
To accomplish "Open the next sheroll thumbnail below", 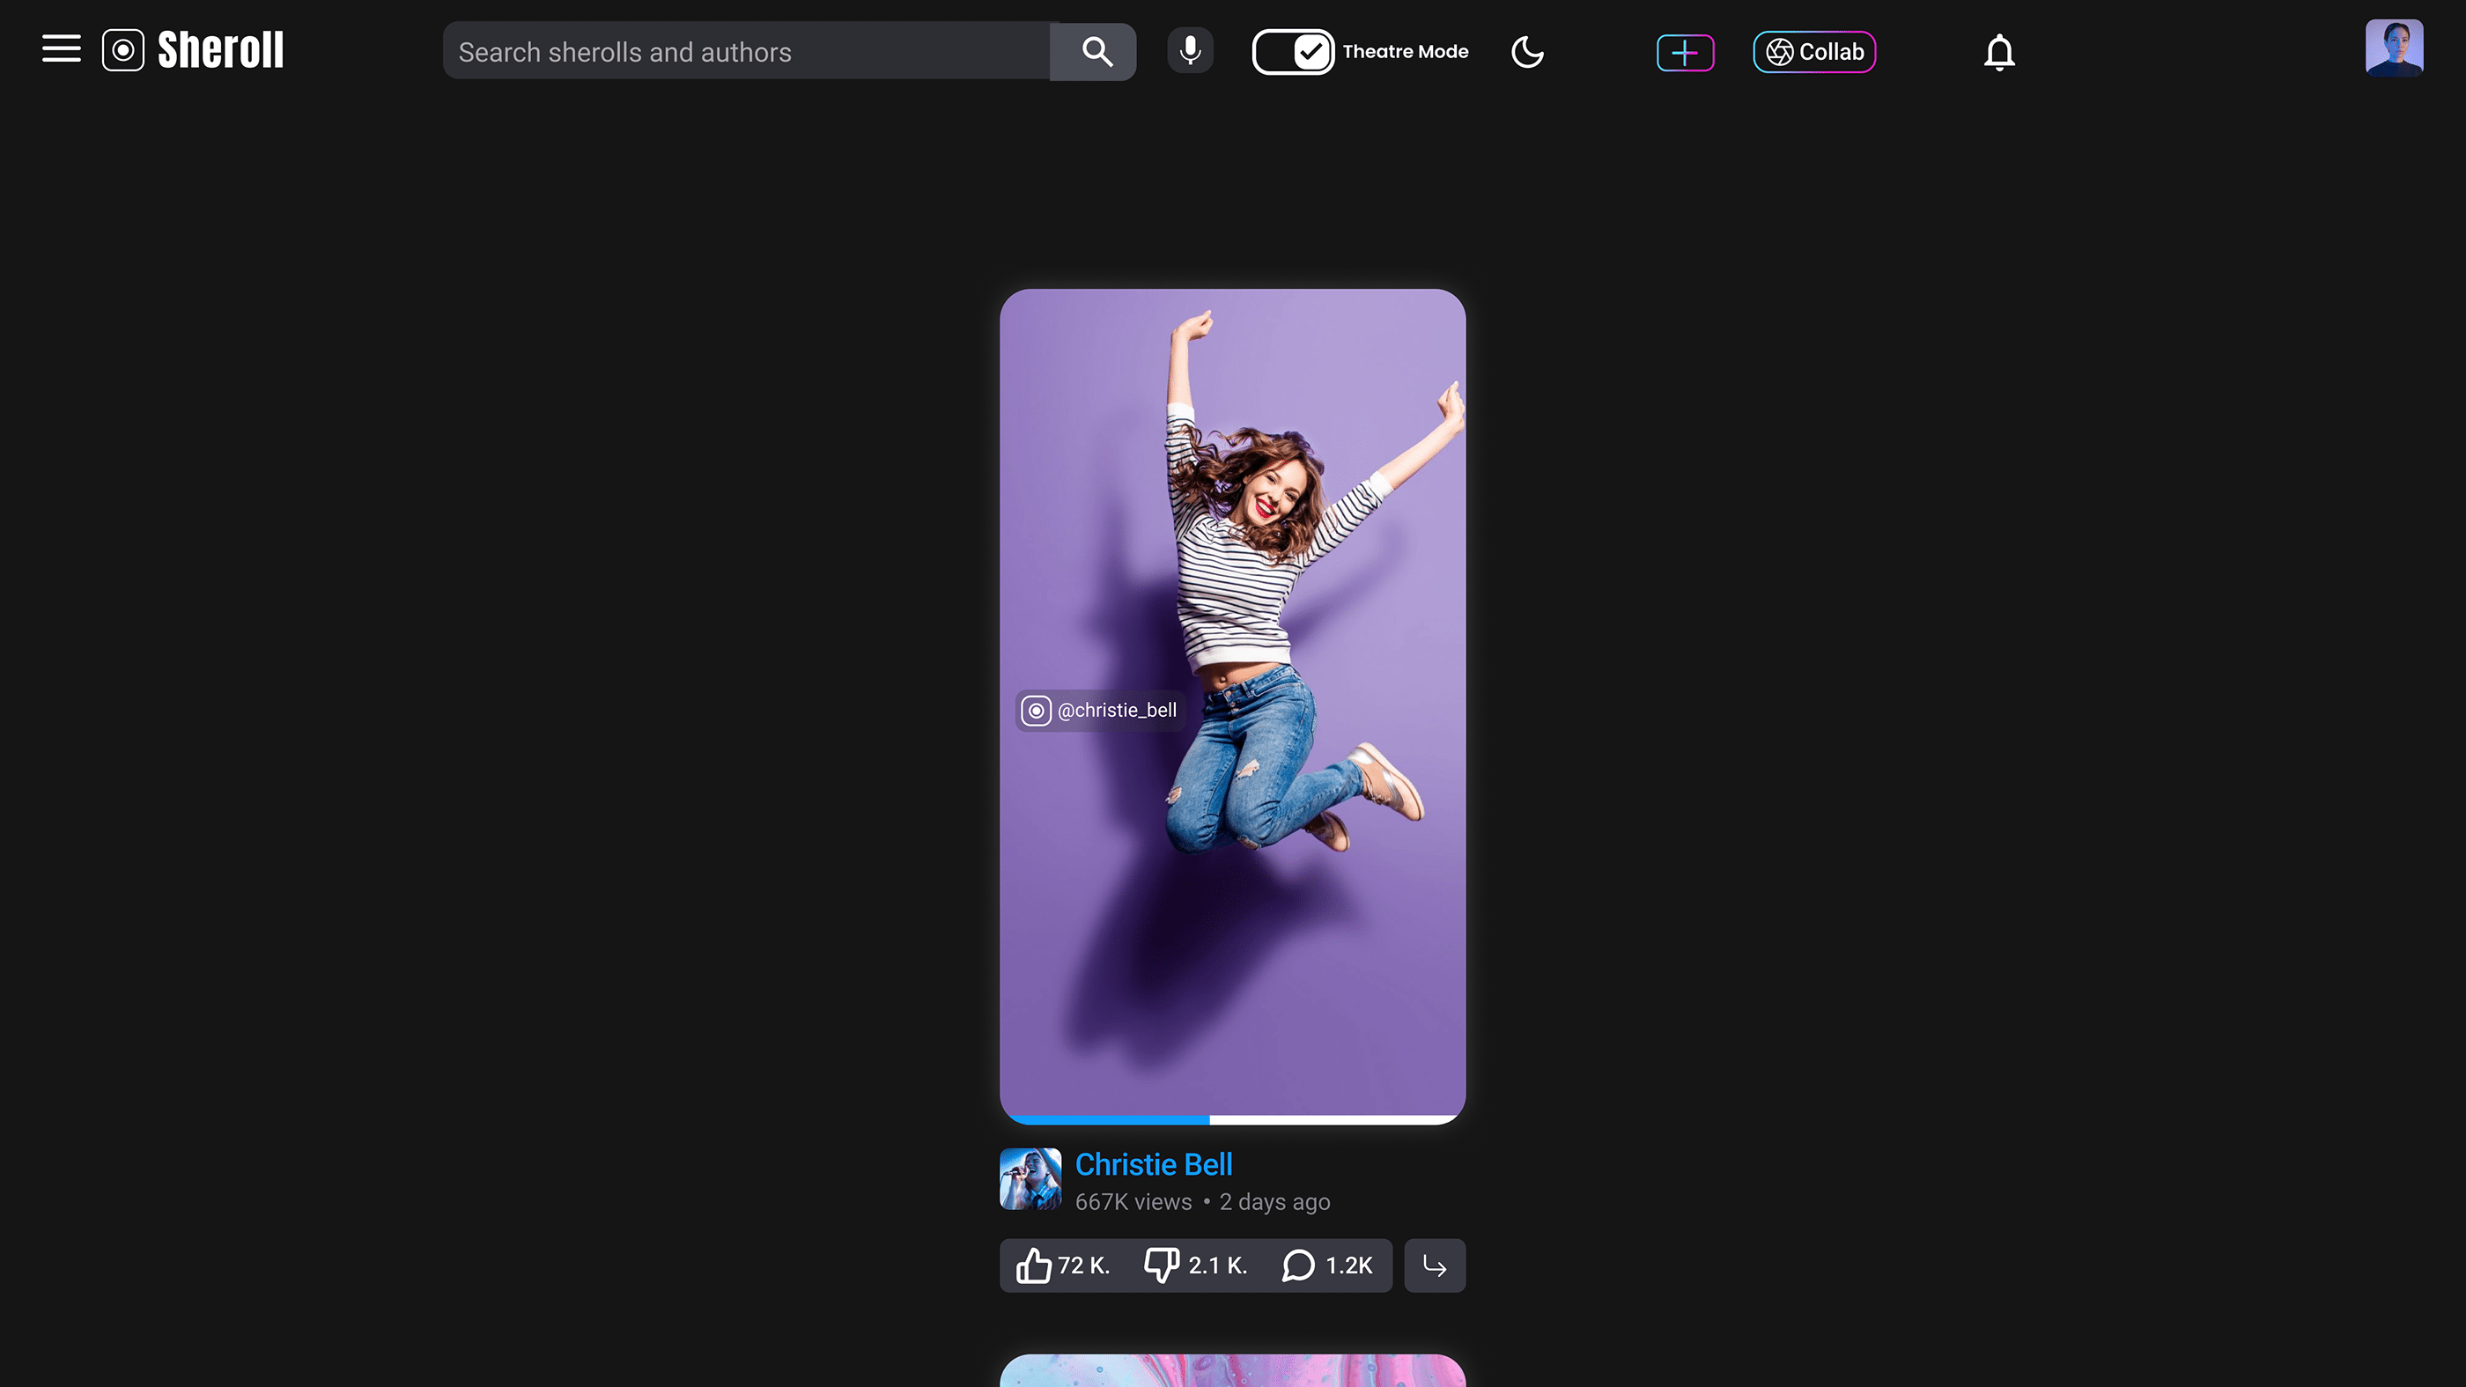I will [1233, 1369].
